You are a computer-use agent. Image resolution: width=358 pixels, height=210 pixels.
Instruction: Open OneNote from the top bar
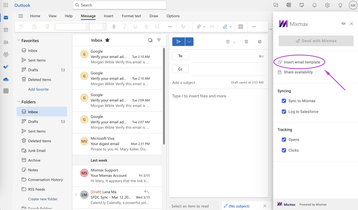pos(289,5)
